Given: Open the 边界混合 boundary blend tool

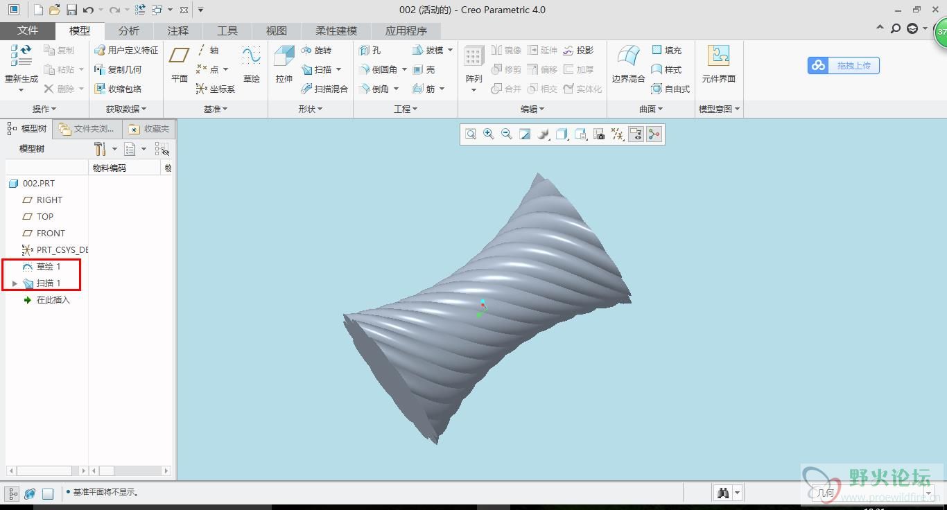Looking at the screenshot, I should click(629, 64).
